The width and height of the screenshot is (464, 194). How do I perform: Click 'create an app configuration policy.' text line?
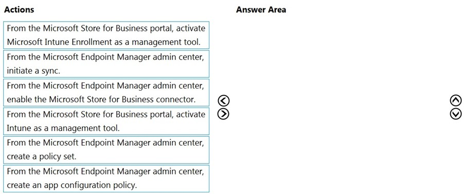pos(72,186)
